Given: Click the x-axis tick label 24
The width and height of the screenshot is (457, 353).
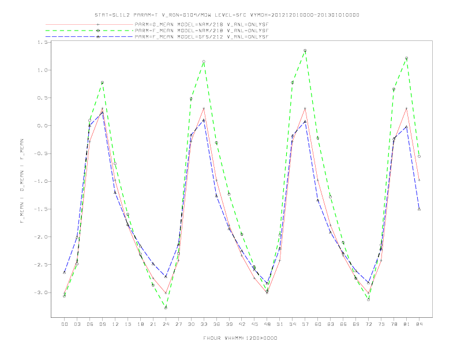Looking at the screenshot, I should (166, 324).
